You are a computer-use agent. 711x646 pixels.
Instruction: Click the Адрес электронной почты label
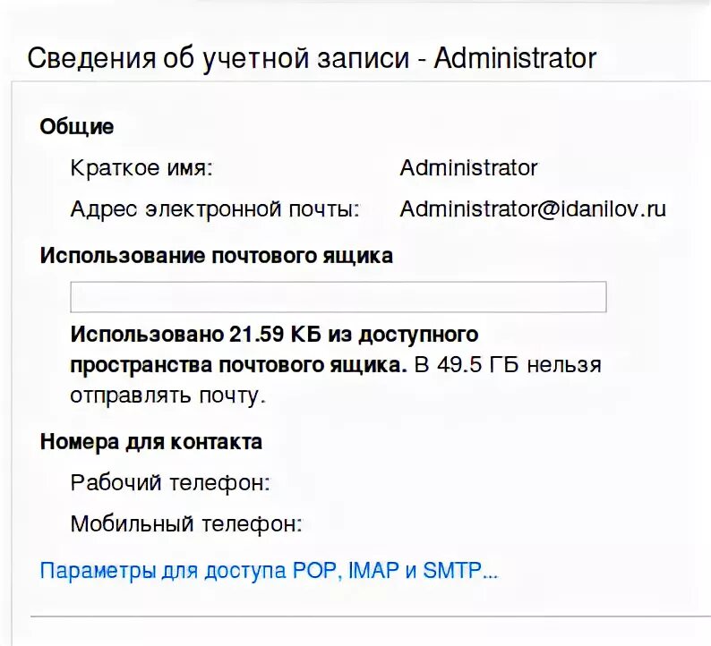(215, 209)
